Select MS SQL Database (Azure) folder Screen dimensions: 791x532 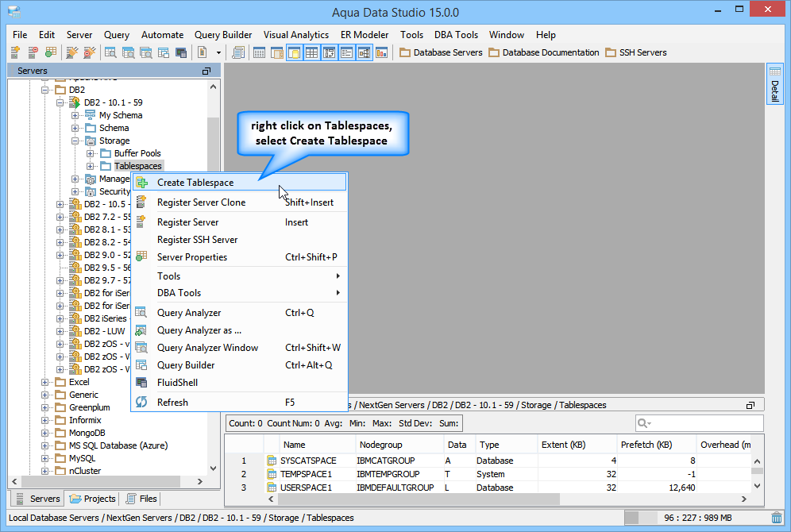click(118, 445)
